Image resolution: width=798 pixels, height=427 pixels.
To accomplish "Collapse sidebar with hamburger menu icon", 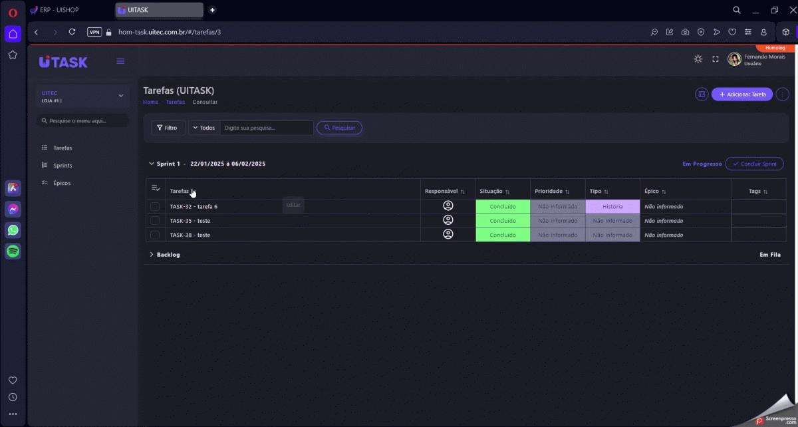I will coord(120,61).
